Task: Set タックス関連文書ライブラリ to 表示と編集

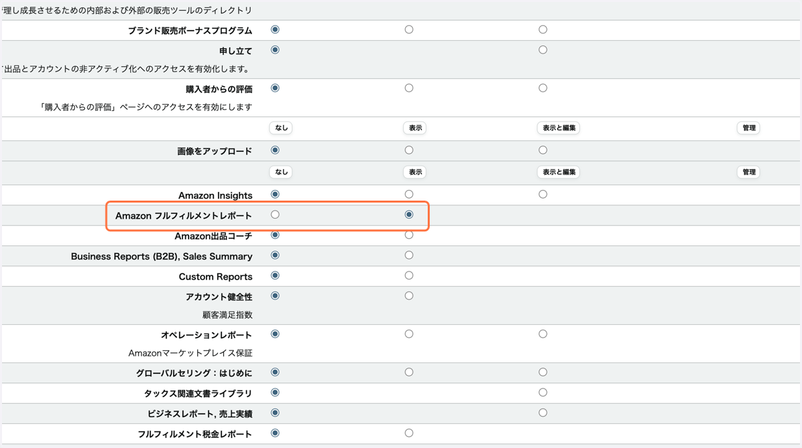Action: [543, 392]
